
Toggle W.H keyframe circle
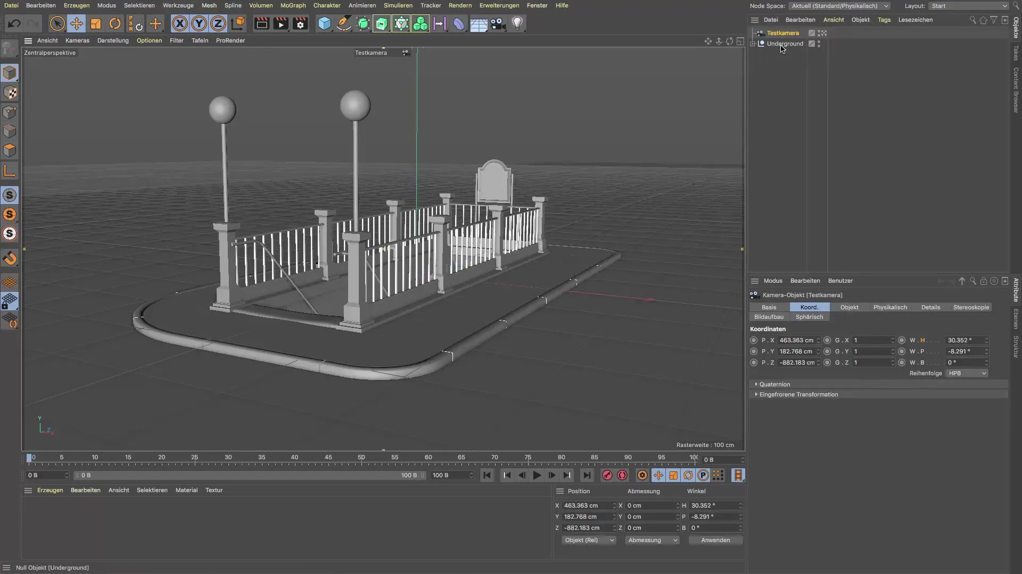click(901, 340)
